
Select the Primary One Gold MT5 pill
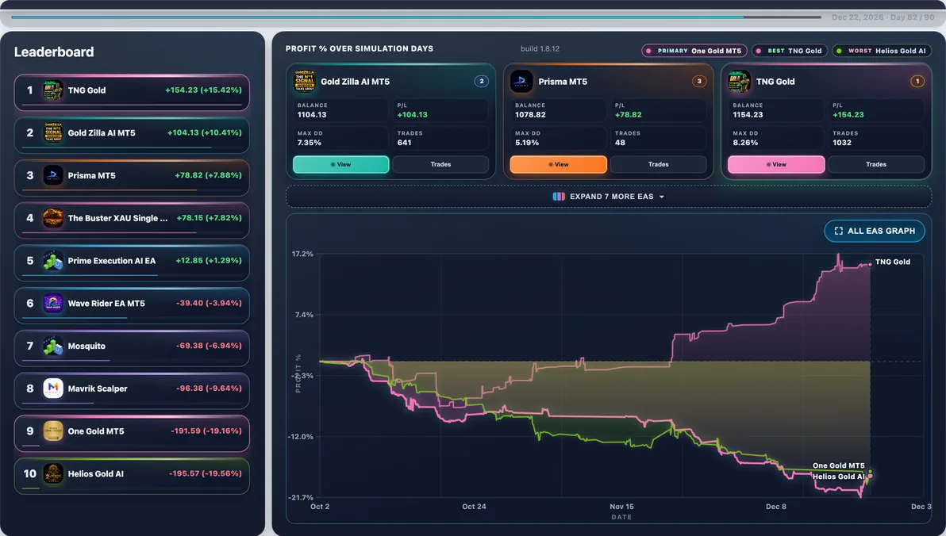pyautogui.click(x=694, y=52)
